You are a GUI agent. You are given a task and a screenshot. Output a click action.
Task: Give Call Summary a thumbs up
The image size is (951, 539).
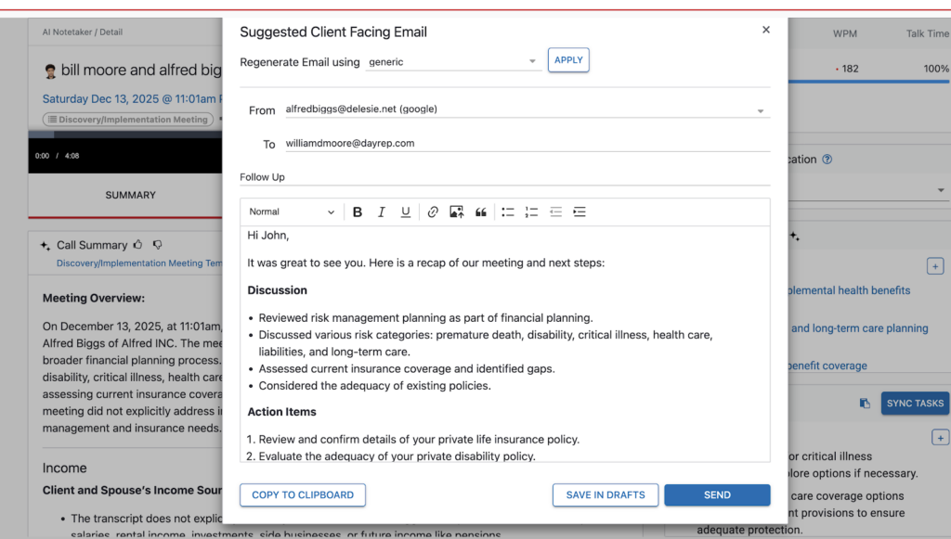138,245
